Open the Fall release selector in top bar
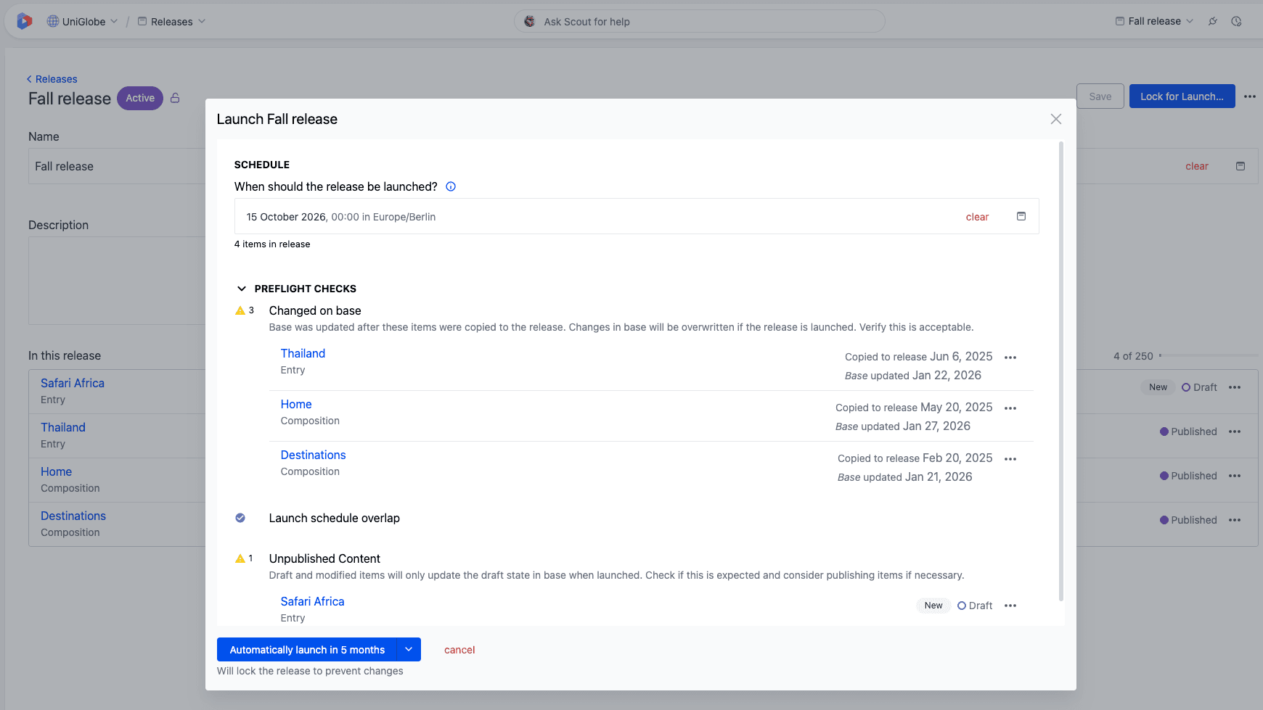The width and height of the screenshot is (1263, 710). tap(1154, 21)
